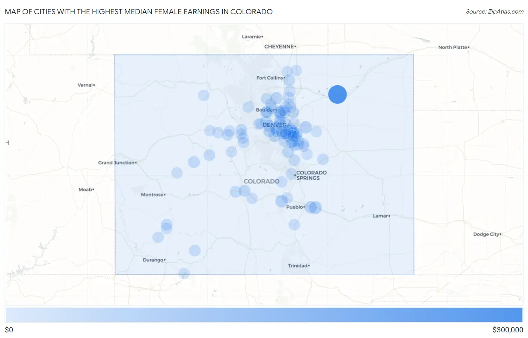Click the Trinidad city label
Image resolution: width=528 pixels, height=338 pixels.
[x=297, y=265]
